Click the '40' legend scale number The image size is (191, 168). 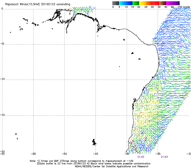(x=166, y=7)
